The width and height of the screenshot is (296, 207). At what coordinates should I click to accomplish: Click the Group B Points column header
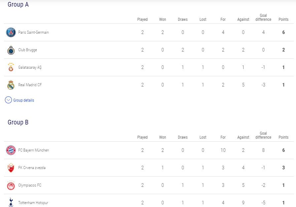click(283, 137)
